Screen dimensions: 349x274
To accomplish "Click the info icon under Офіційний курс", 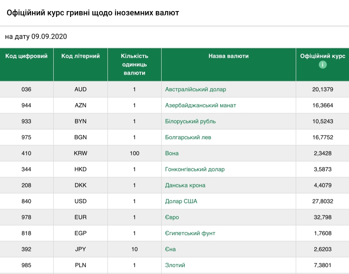I will [x=322, y=65].
